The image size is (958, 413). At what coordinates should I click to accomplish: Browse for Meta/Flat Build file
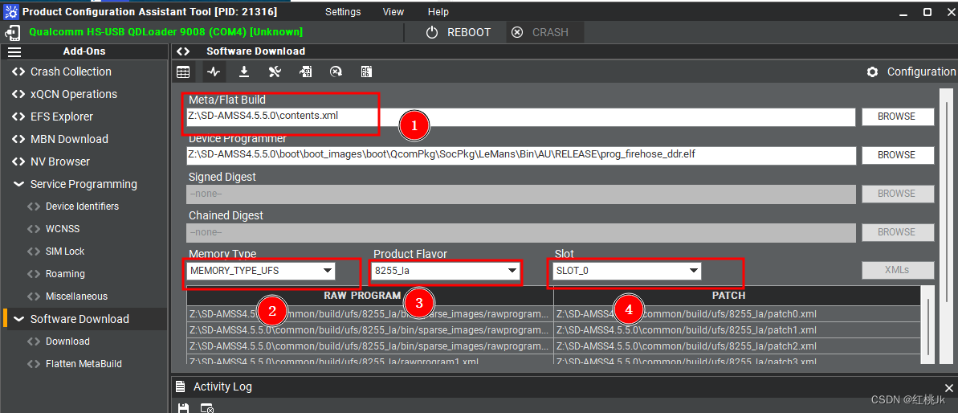click(x=898, y=117)
